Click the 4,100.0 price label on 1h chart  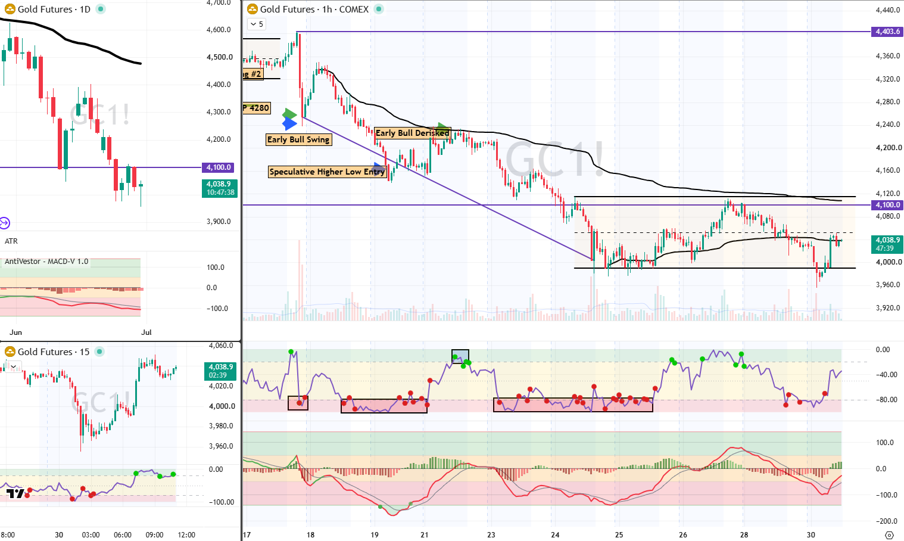pos(887,205)
